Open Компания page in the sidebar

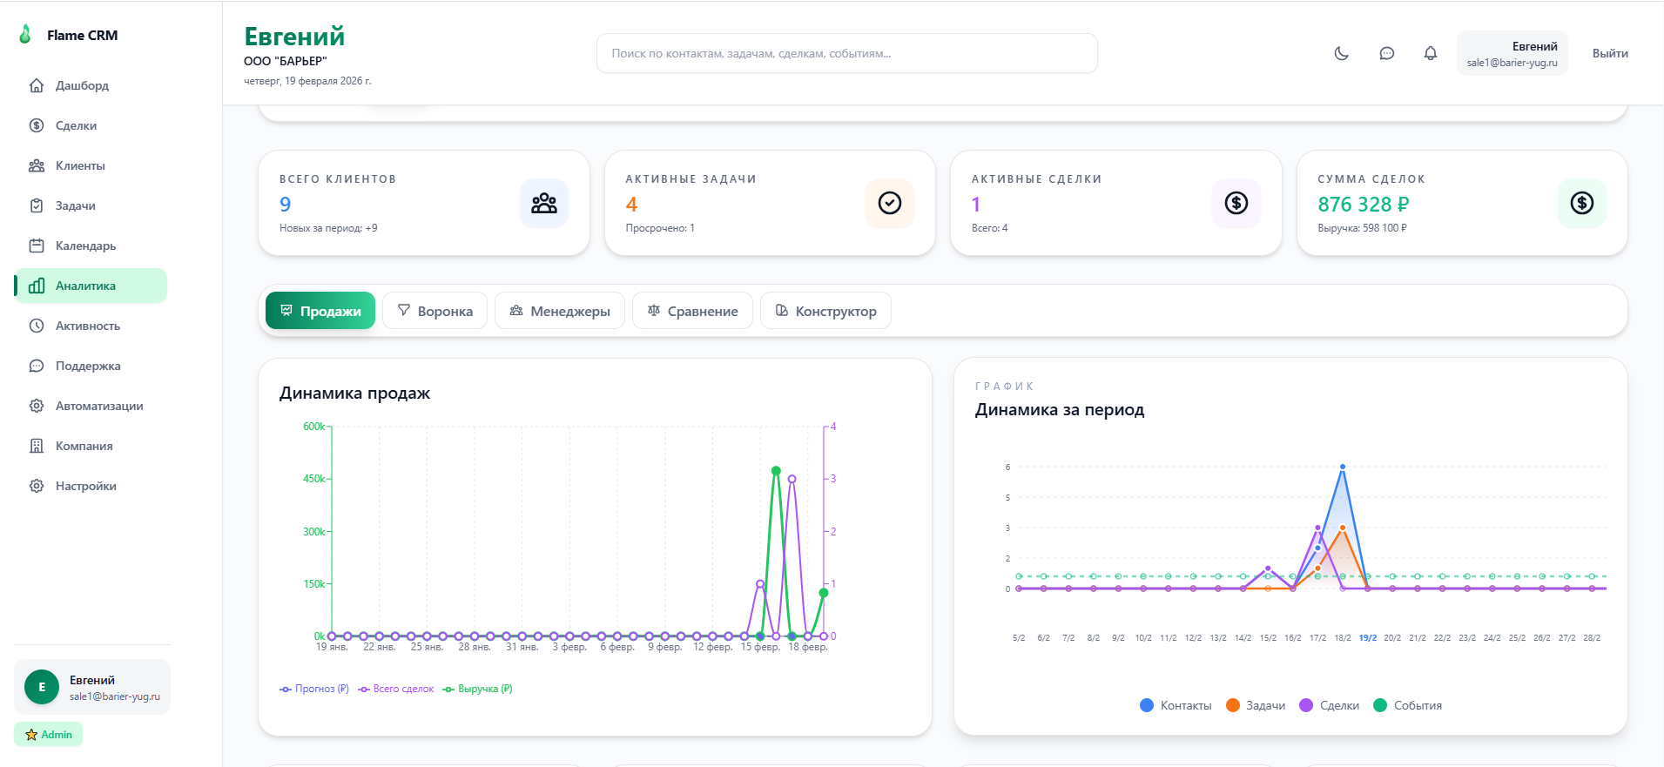(84, 446)
